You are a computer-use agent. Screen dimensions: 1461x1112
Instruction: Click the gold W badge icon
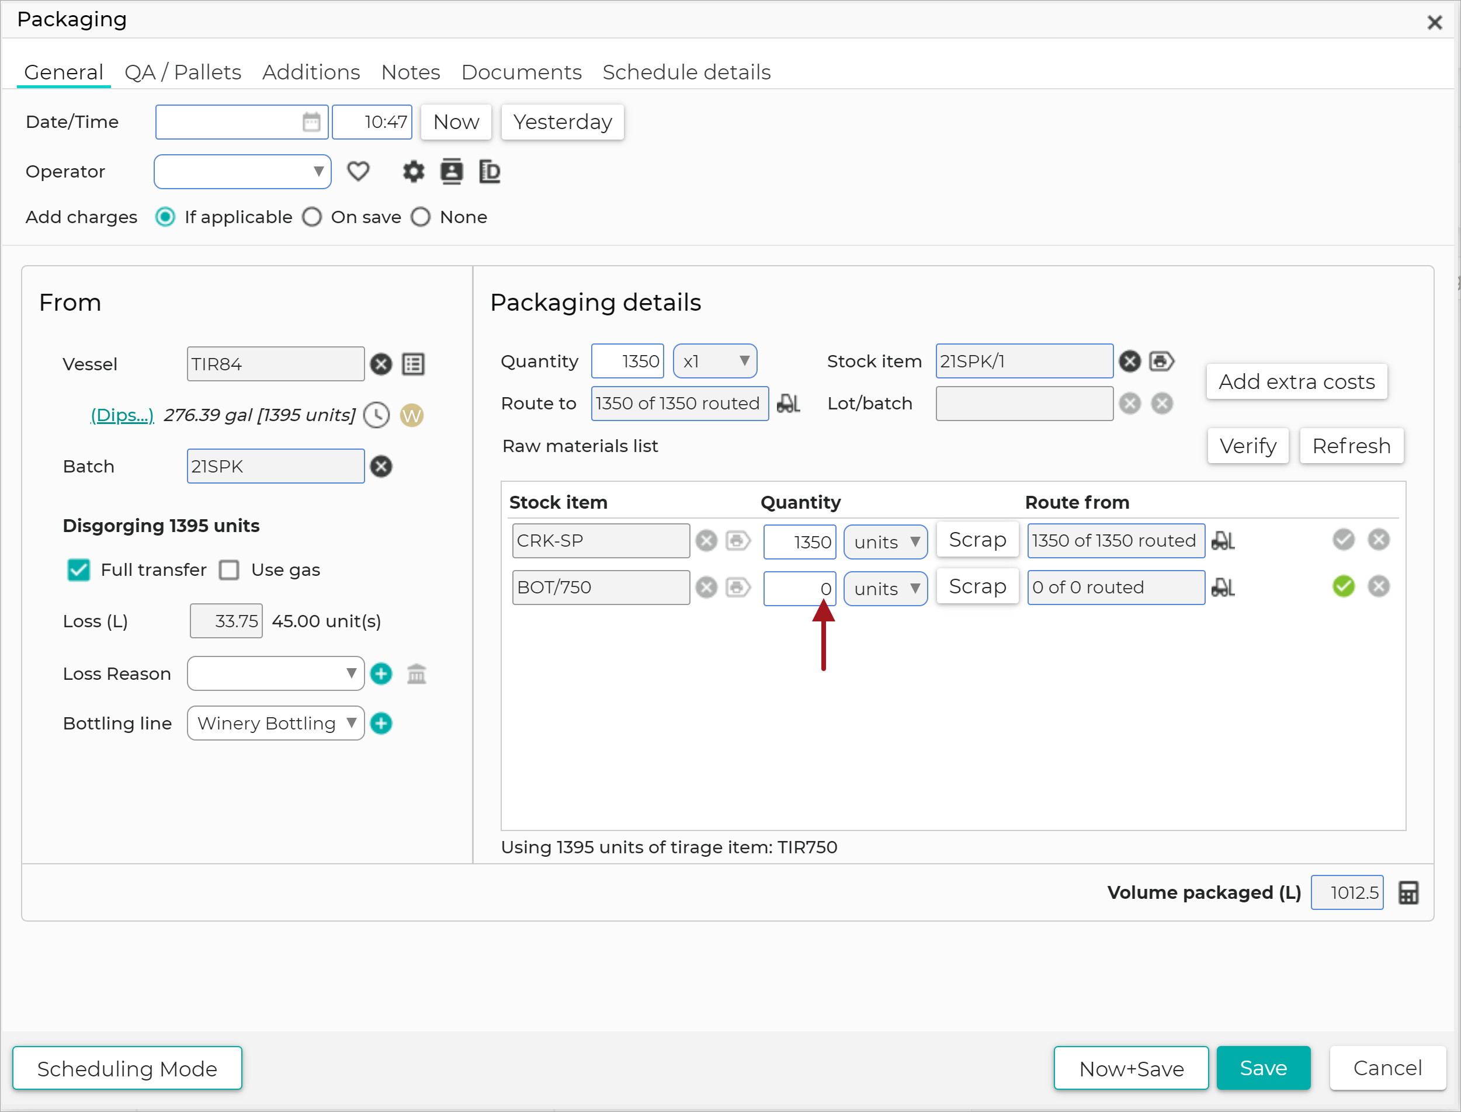(x=412, y=415)
